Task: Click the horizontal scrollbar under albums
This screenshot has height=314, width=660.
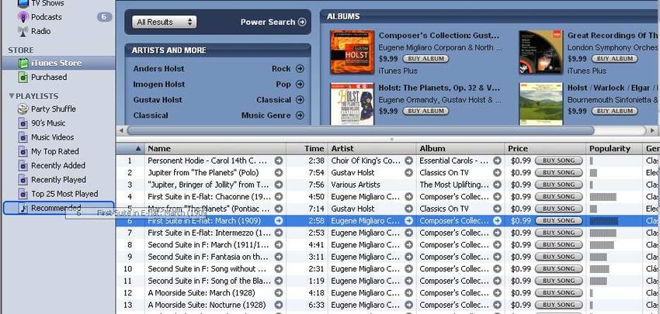Action: [x=360, y=130]
